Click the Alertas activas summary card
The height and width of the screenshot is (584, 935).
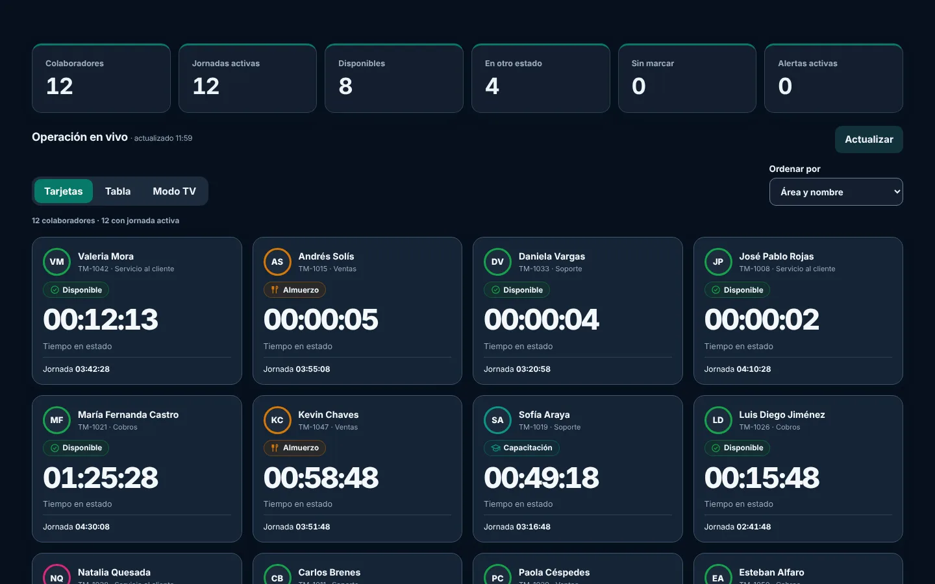834,79
